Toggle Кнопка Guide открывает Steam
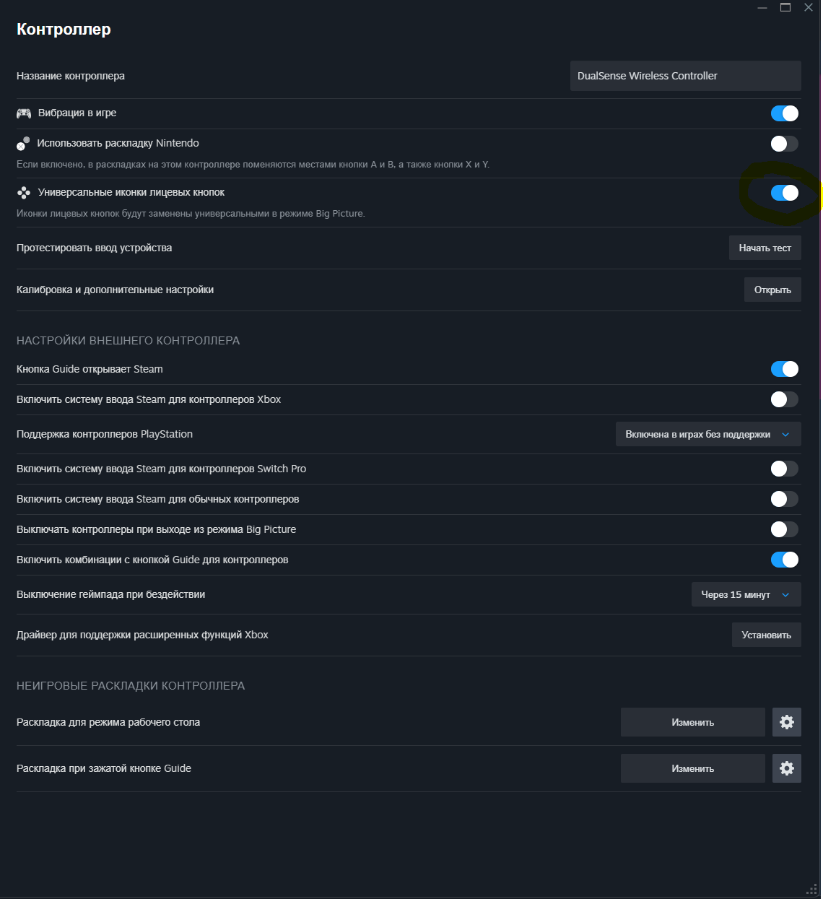This screenshot has height=899, width=823. (785, 369)
